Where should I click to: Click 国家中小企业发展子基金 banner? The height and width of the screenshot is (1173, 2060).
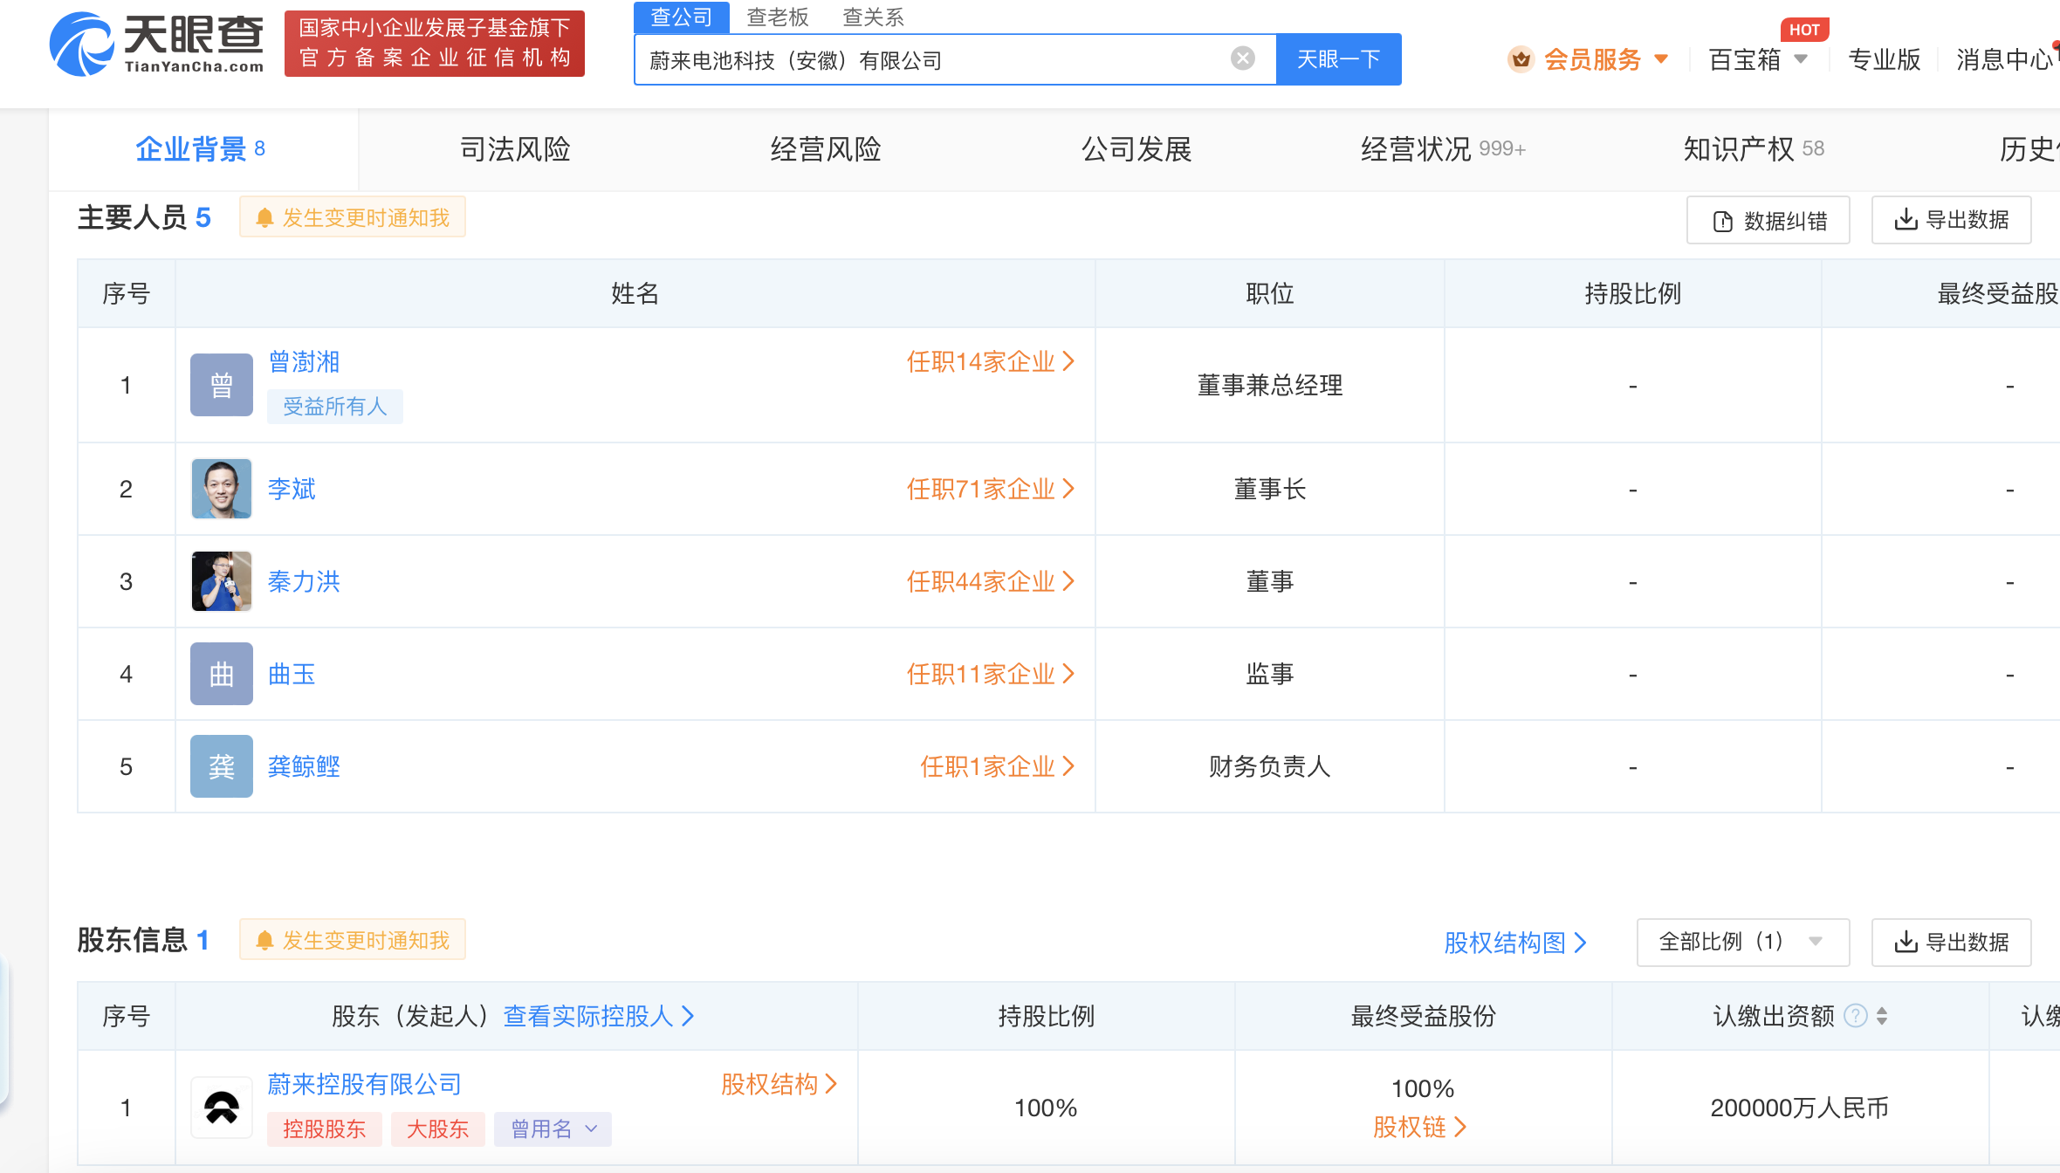(435, 44)
